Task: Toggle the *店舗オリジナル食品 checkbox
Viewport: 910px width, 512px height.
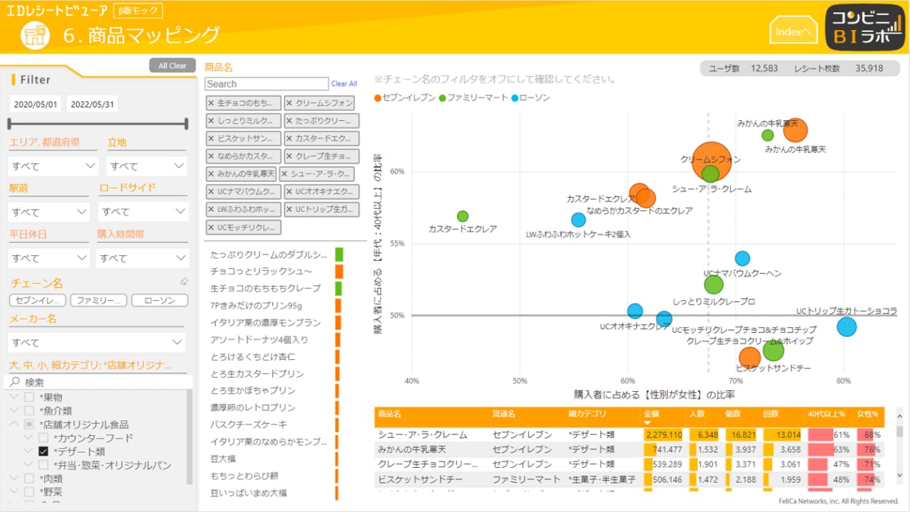Action: pyautogui.click(x=29, y=425)
